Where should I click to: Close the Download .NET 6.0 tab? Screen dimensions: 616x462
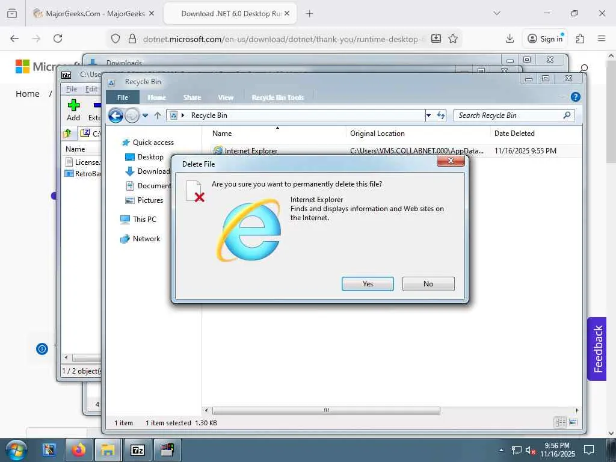[x=287, y=14]
